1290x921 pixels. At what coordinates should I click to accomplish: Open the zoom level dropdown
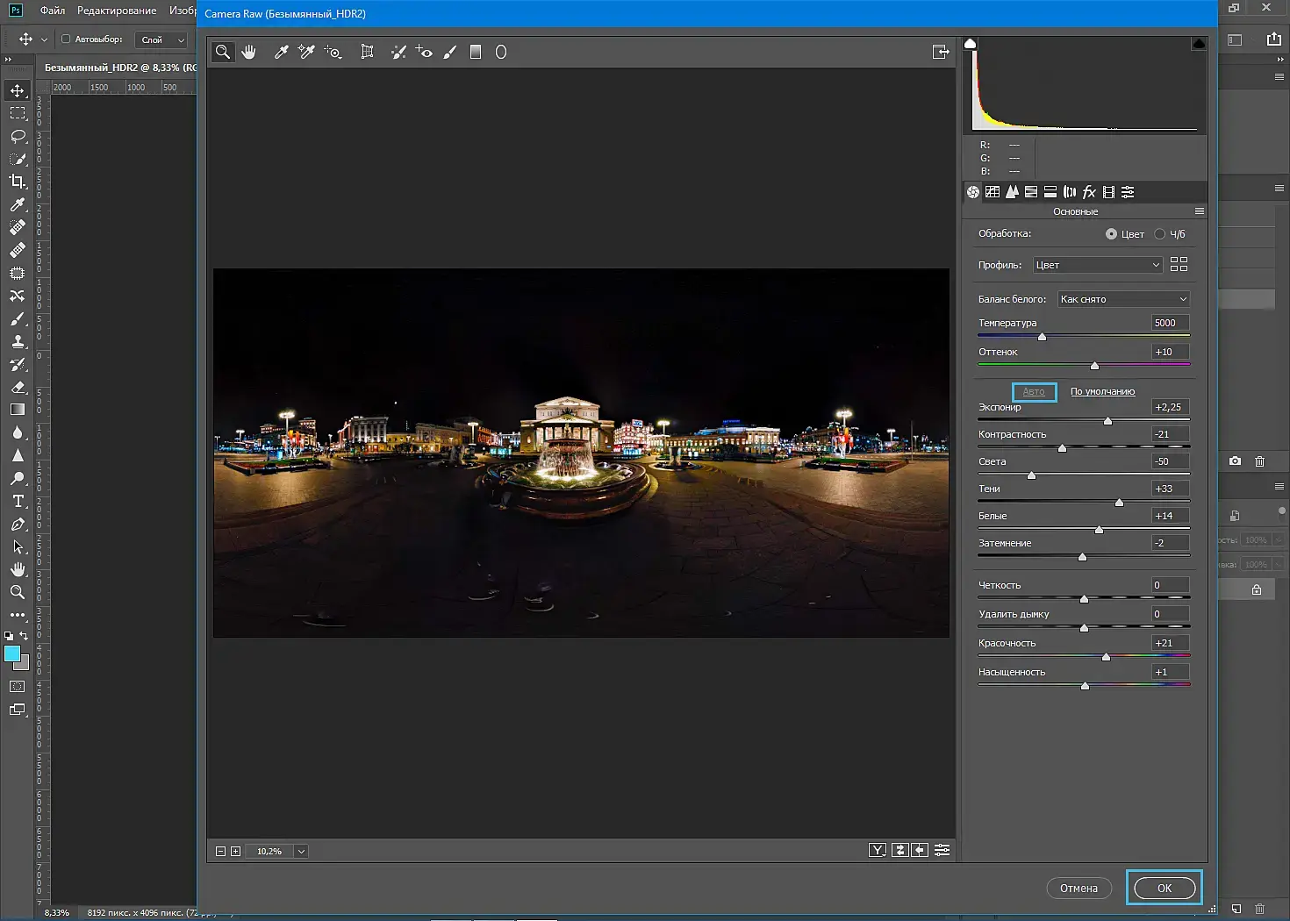(x=301, y=851)
